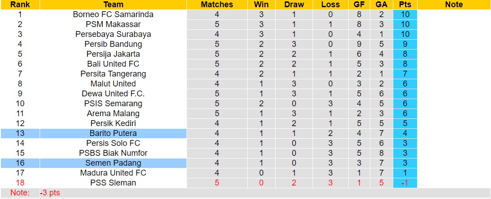Click PSS Sleman's -1 points cell

click(405, 183)
